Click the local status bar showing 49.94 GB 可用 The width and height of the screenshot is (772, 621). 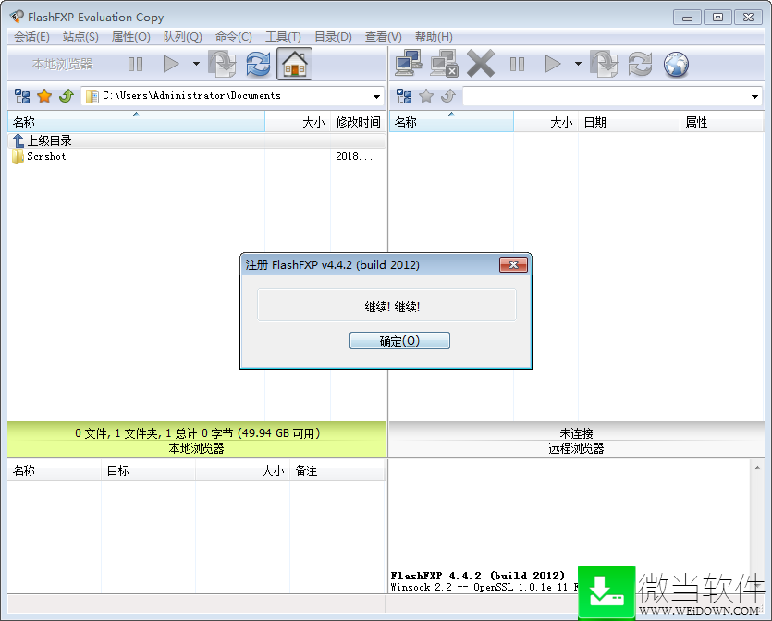[x=197, y=433]
